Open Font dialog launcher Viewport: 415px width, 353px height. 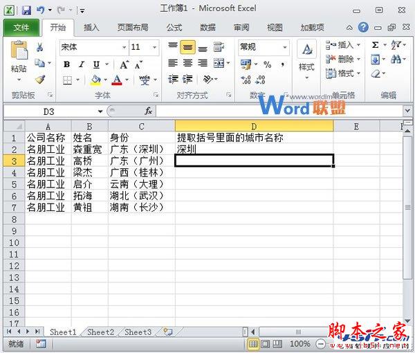(x=156, y=95)
